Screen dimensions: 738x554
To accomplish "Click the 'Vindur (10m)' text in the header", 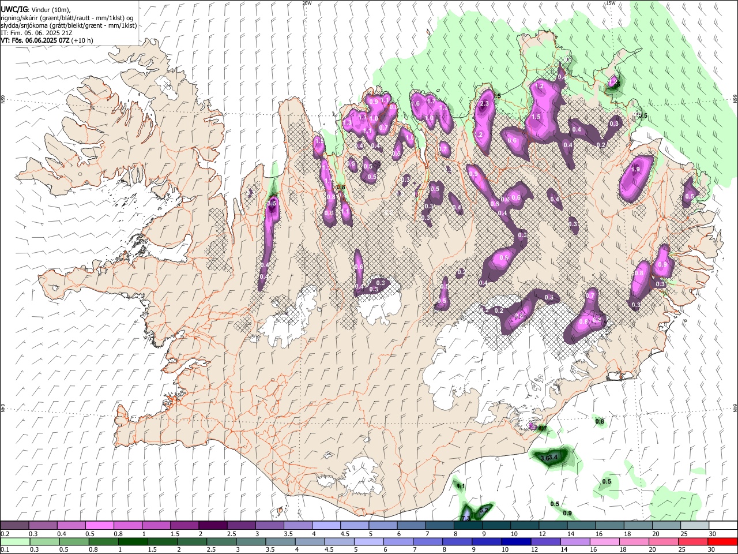I will pyautogui.click(x=51, y=10).
